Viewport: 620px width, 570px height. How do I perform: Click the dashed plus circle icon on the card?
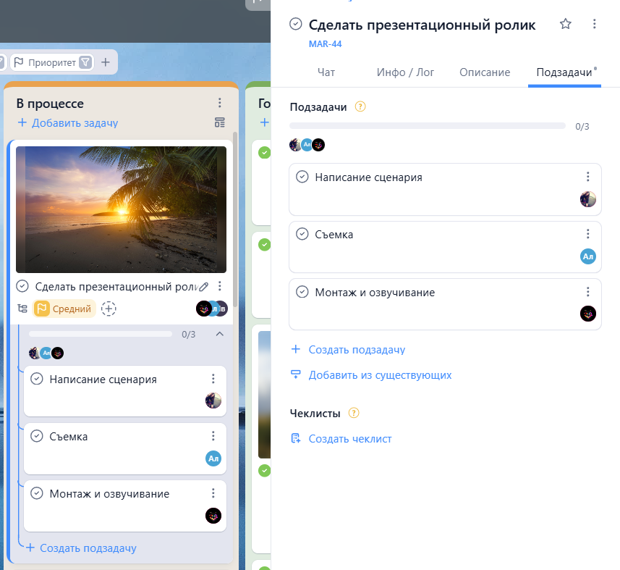tap(109, 309)
